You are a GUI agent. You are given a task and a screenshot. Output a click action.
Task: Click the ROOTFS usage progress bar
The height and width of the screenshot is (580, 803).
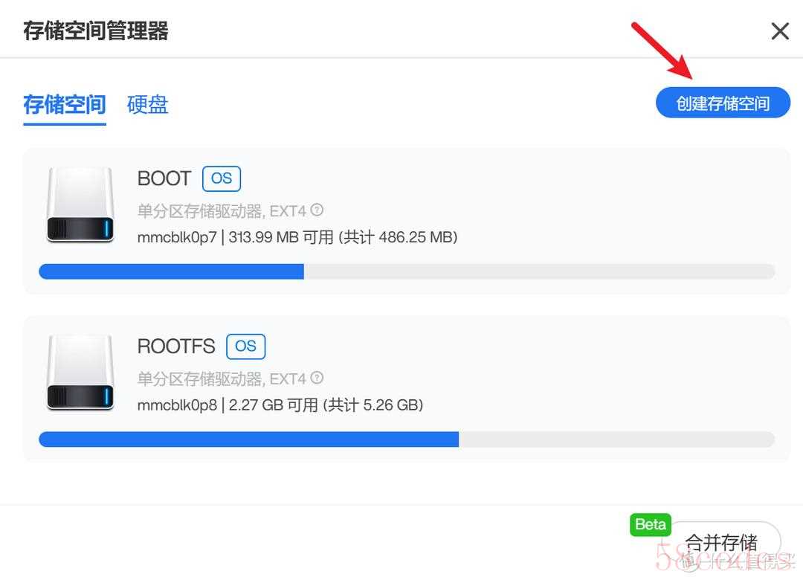407,439
